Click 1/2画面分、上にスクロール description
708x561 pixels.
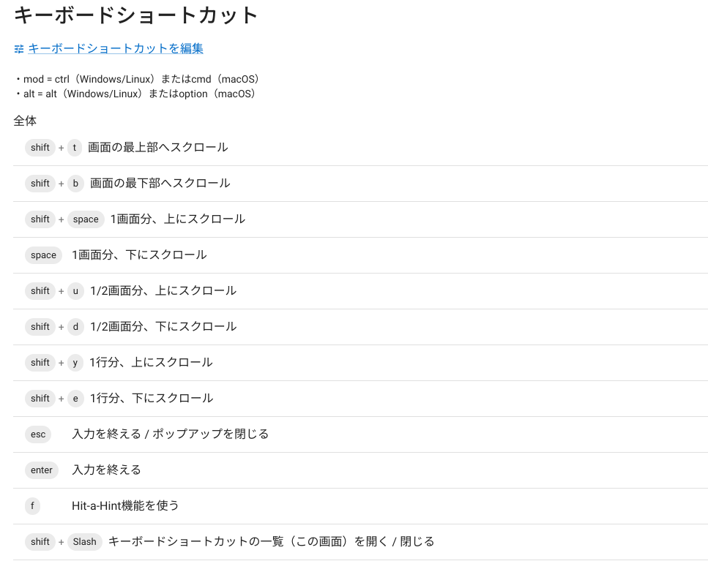pyautogui.click(x=163, y=291)
